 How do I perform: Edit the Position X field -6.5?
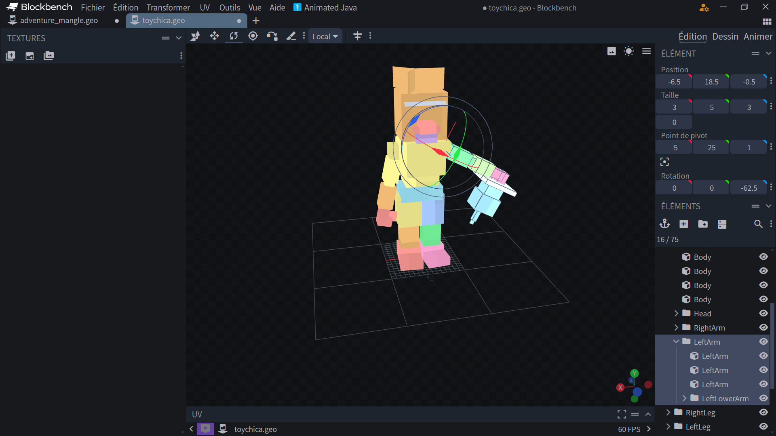tap(674, 82)
